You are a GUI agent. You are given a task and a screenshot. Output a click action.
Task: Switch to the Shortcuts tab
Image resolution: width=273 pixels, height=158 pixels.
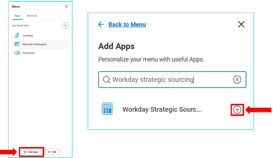coord(32,16)
